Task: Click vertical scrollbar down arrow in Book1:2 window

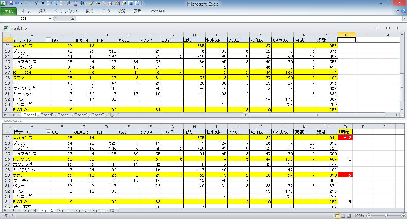Action: point(402,110)
